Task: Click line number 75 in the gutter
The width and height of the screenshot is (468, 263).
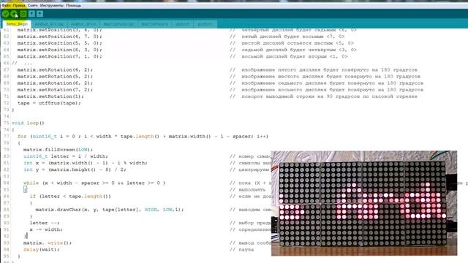Action: (7, 123)
